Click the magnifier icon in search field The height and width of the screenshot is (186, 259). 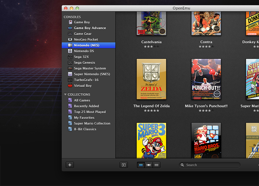pos(182,165)
